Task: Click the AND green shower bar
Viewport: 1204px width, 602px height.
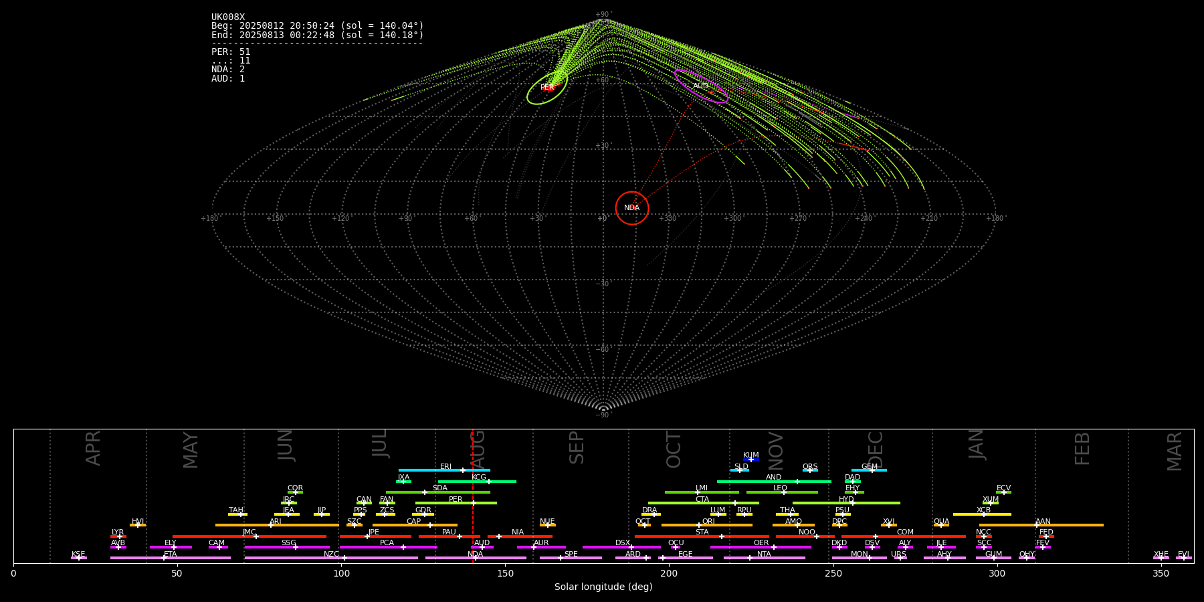Action: [774, 481]
